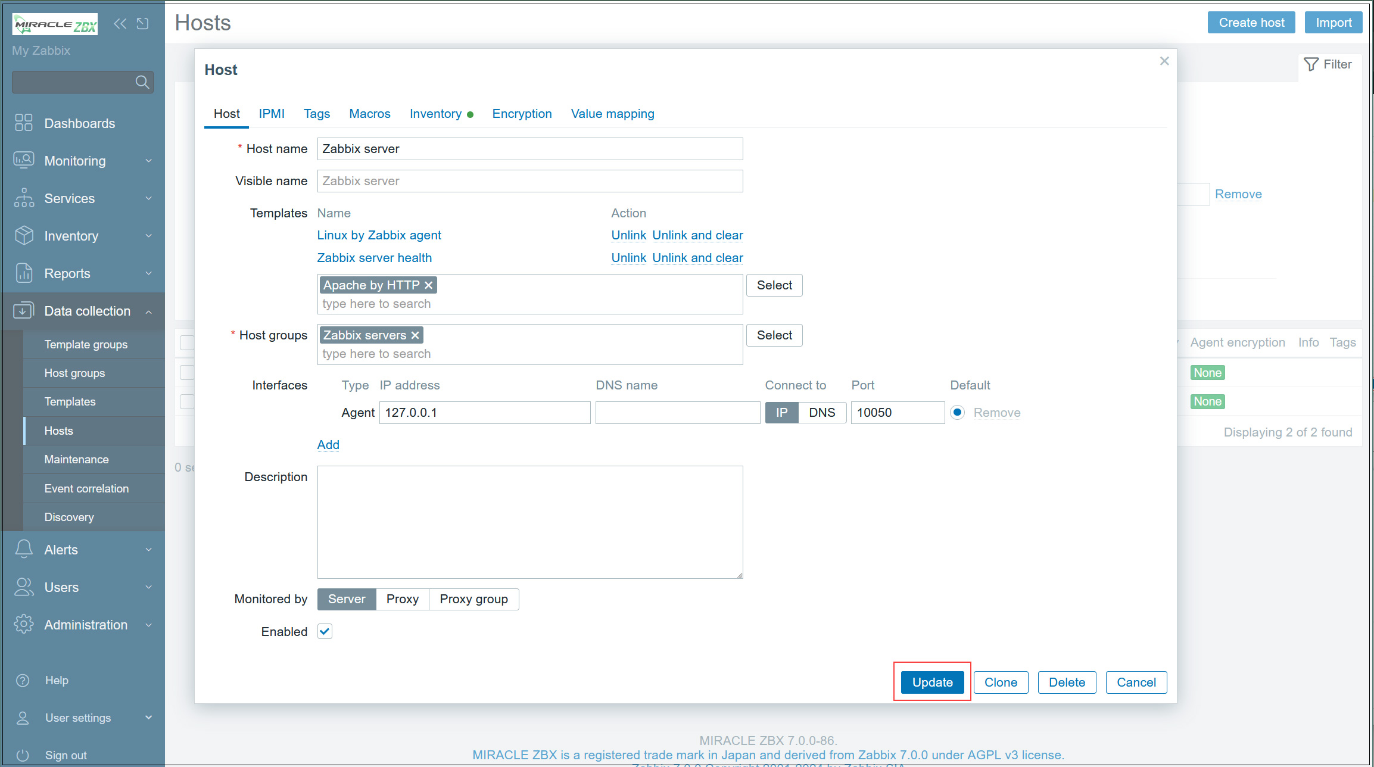
Task: Toggle sidebar hide/kiosk icon
Action: [x=143, y=24]
